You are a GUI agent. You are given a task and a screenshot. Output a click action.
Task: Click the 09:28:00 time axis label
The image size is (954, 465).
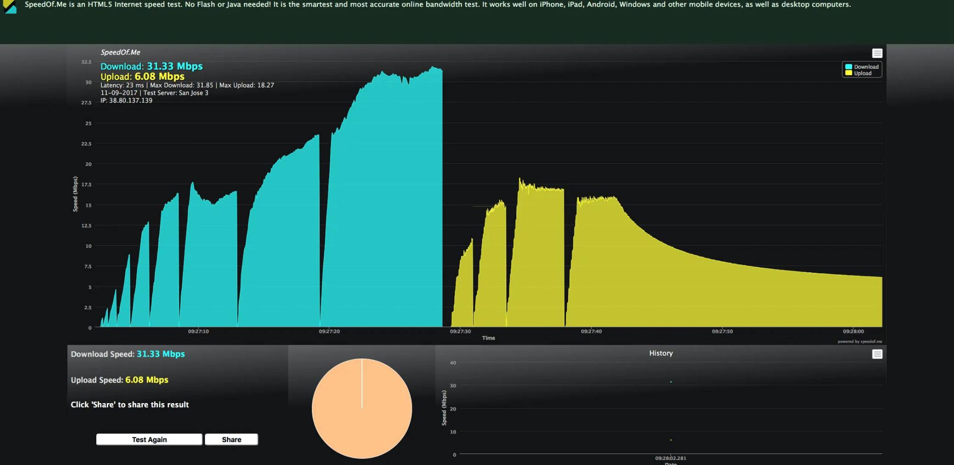point(853,331)
